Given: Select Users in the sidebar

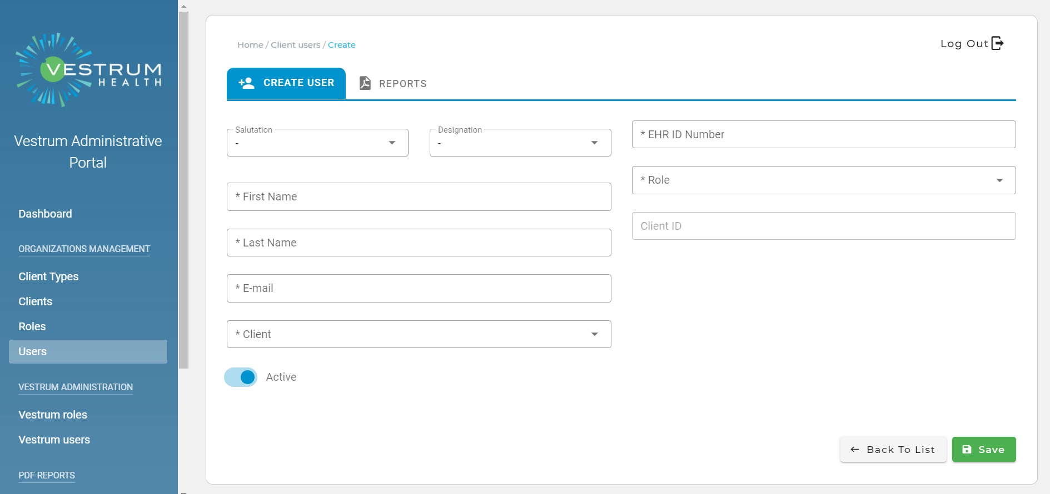Looking at the screenshot, I should 88,351.
